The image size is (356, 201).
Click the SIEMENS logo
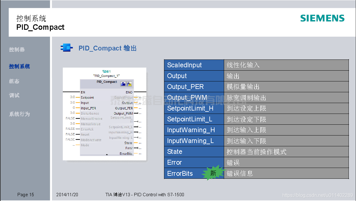tap(322, 18)
